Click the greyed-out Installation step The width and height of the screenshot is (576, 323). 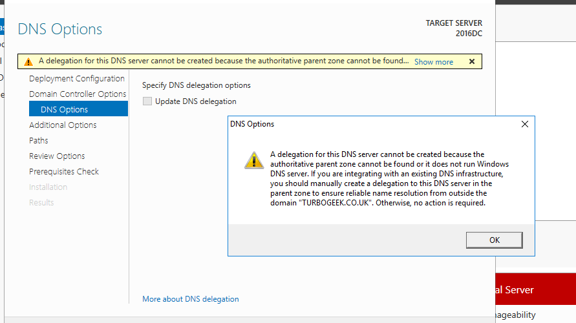[48, 187]
